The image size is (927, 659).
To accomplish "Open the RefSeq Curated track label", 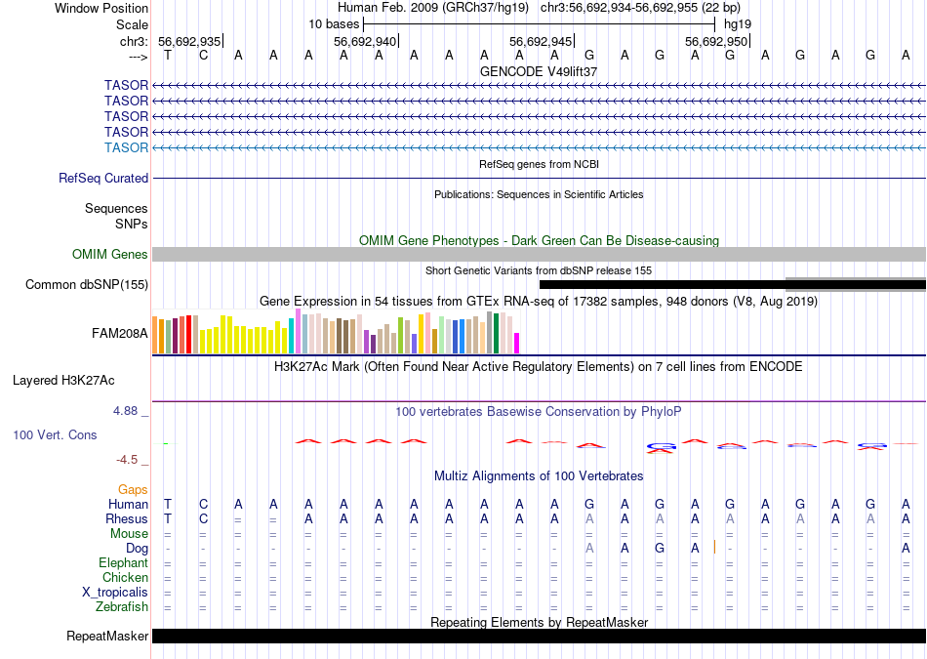I will coord(103,178).
